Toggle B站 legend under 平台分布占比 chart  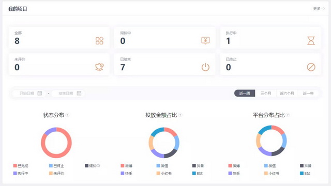click(305, 174)
